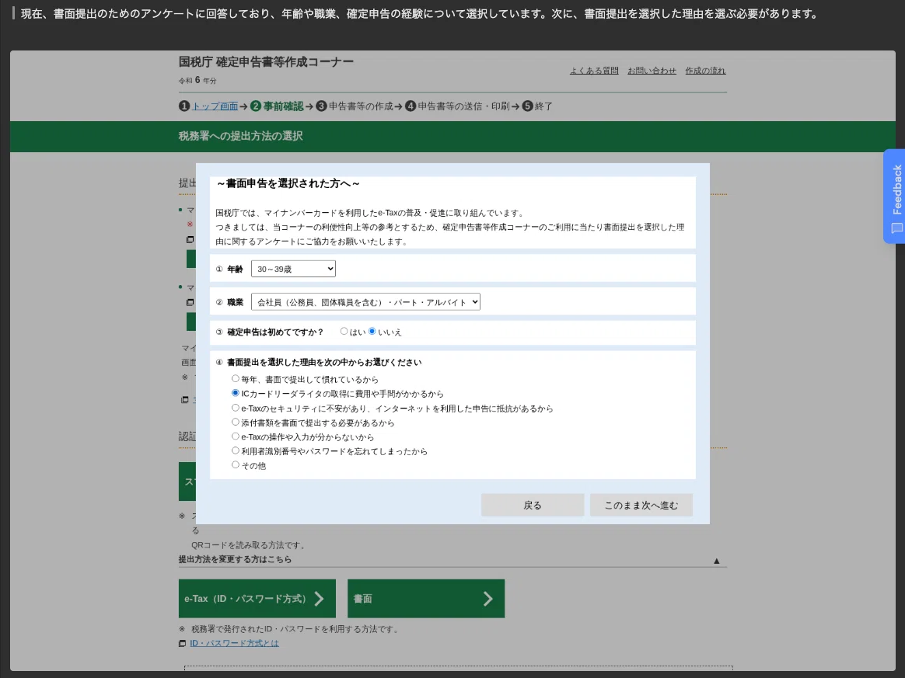Image resolution: width=905 pixels, height=678 pixels.
Task: Click the 戻る button
Action: point(532,505)
